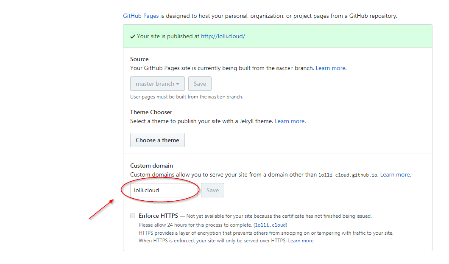The height and width of the screenshot is (264, 449).
Task: Click Save button next to master branch
Action: point(200,84)
